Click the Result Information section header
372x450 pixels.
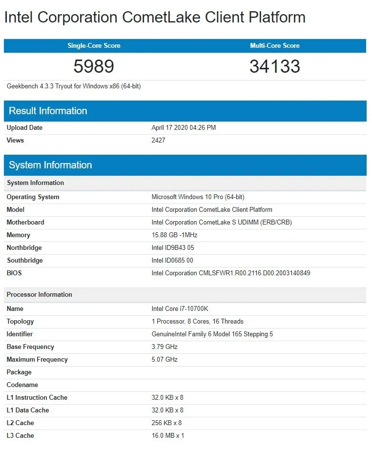pos(48,111)
